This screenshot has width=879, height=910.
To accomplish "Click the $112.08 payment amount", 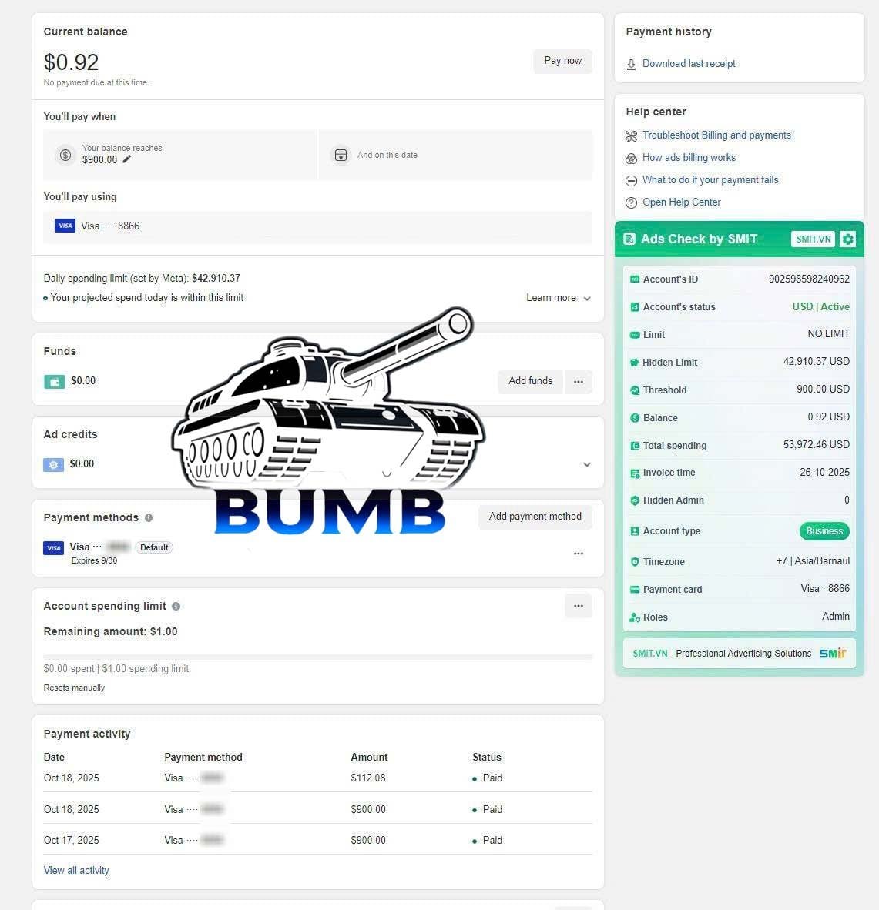I will pyautogui.click(x=368, y=778).
